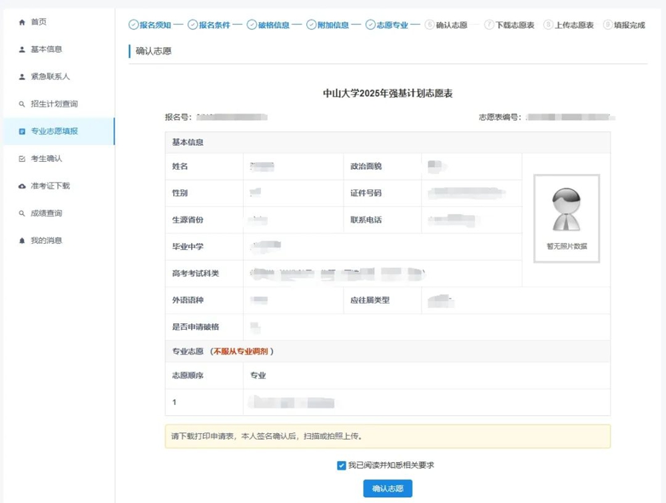The image size is (666, 503).
Task: Click the checklist icon beside 考生确认
Action: (22, 159)
